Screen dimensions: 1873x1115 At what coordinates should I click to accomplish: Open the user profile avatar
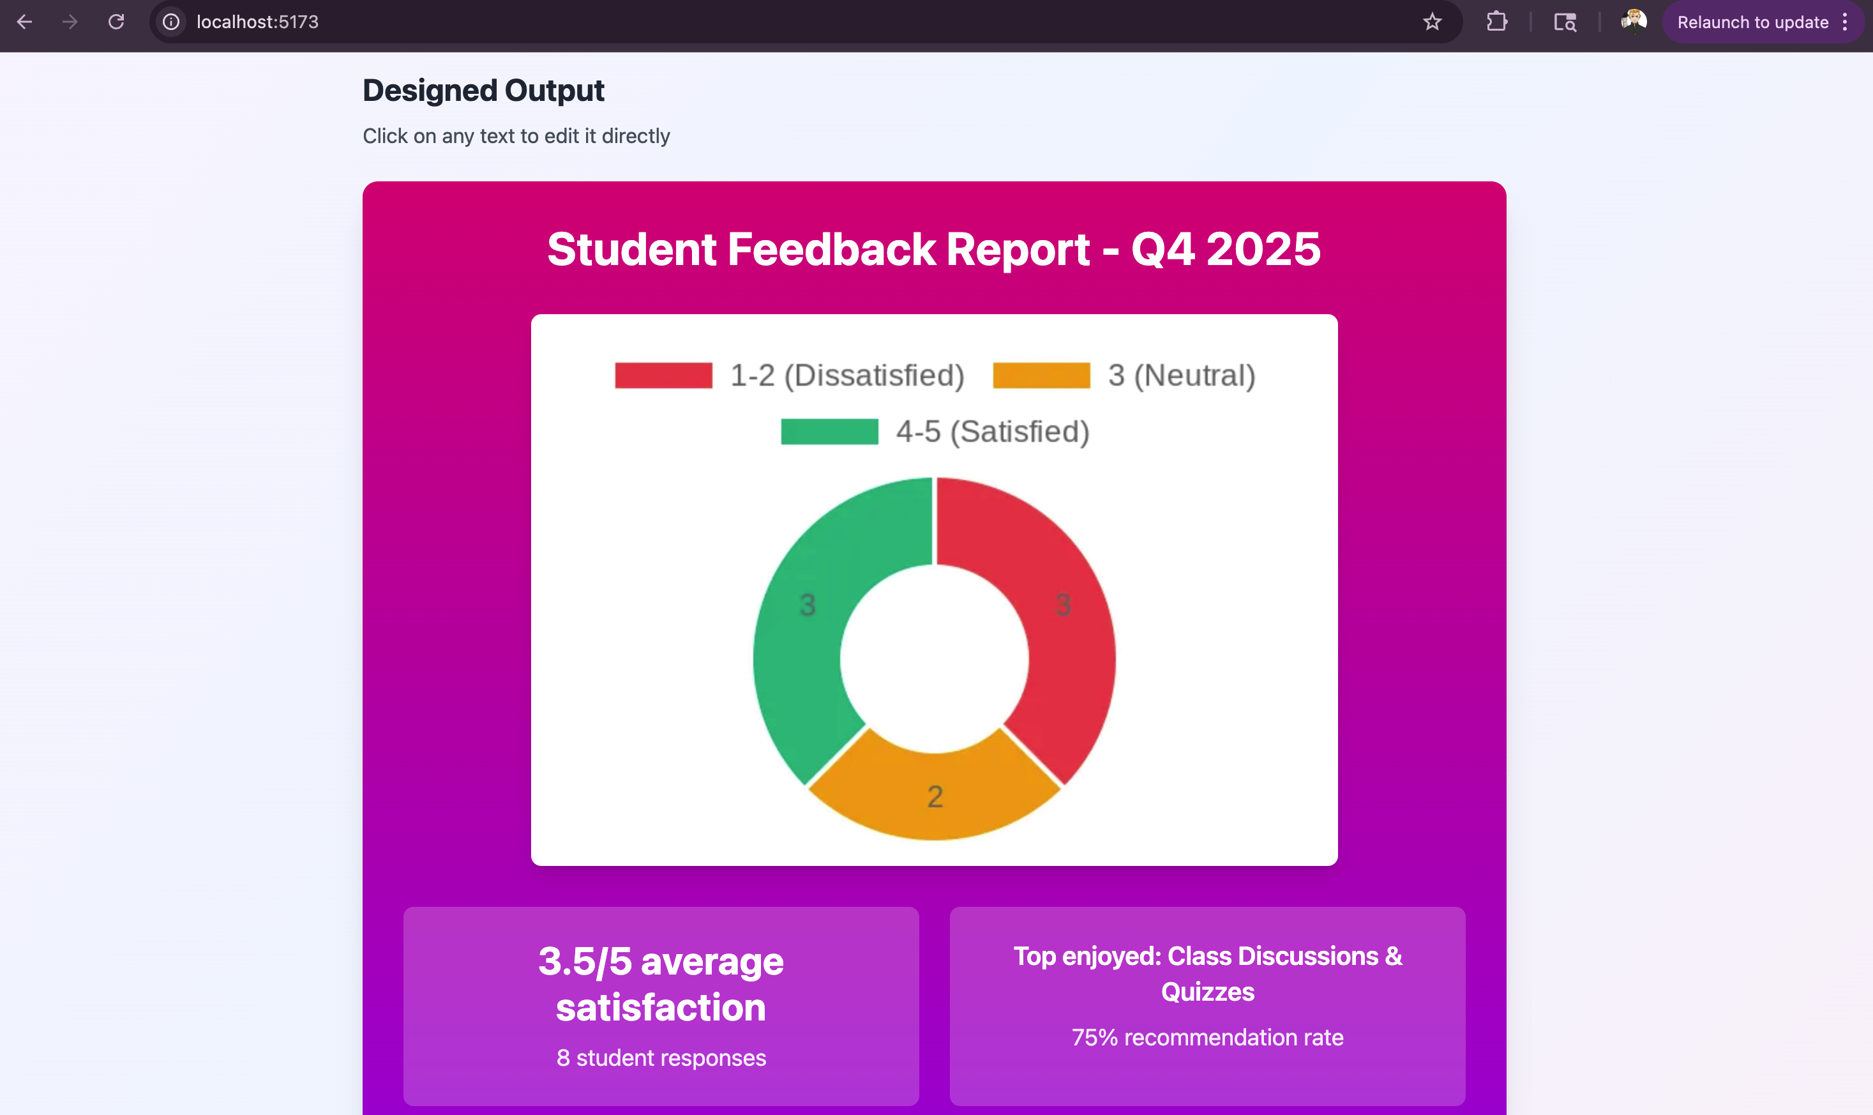[1634, 21]
